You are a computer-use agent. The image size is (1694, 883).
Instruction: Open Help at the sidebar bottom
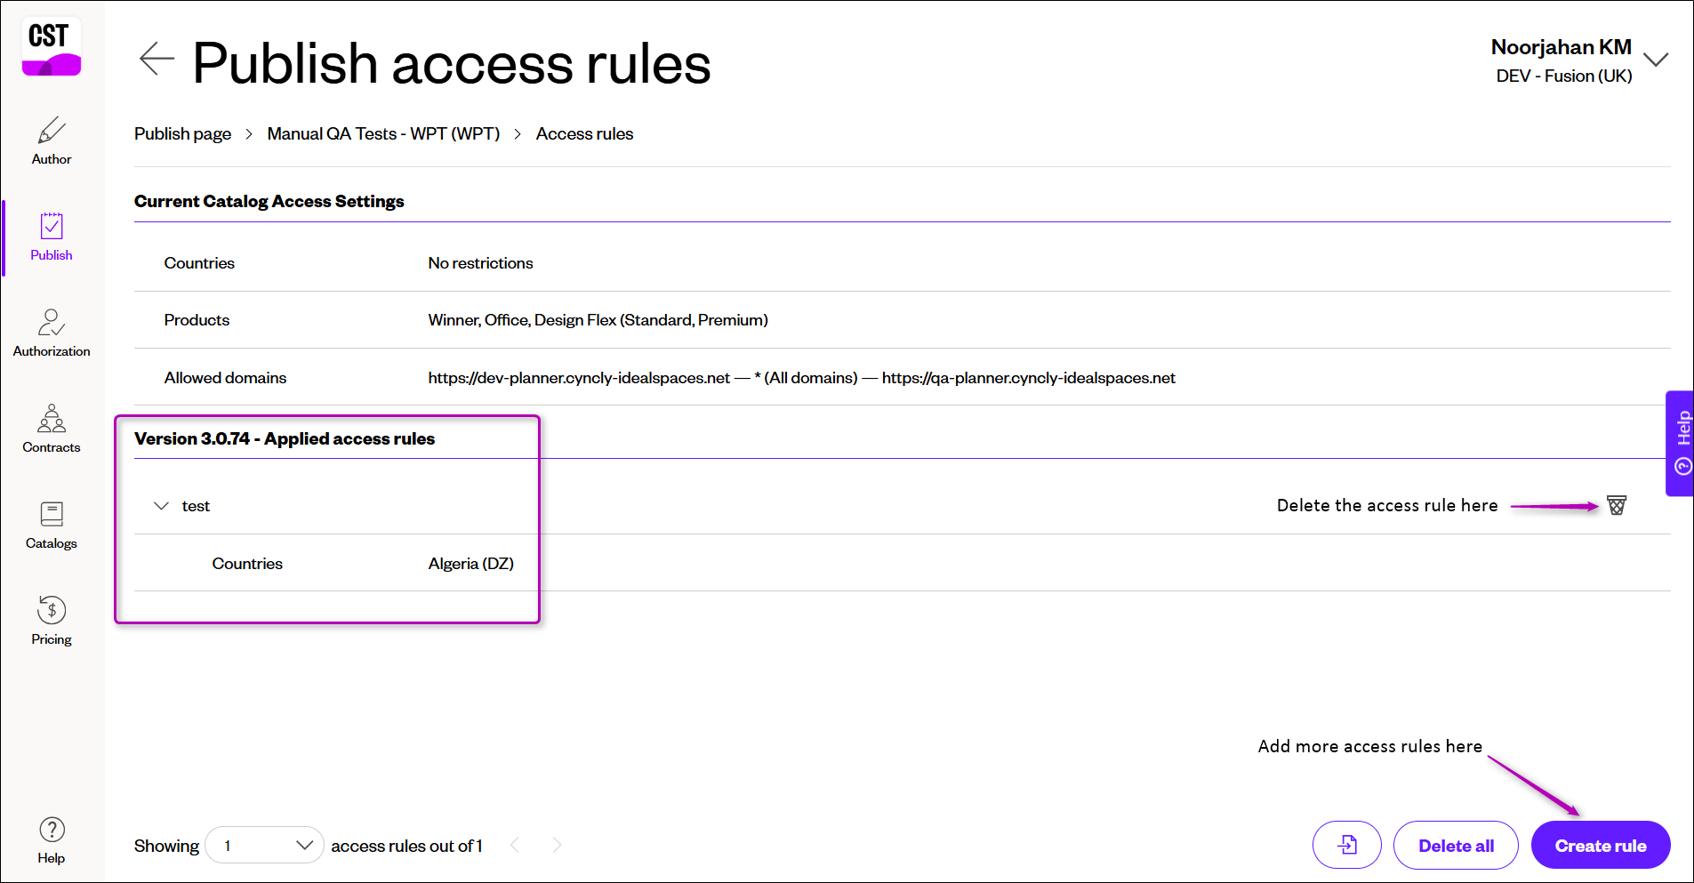tap(52, 840)
